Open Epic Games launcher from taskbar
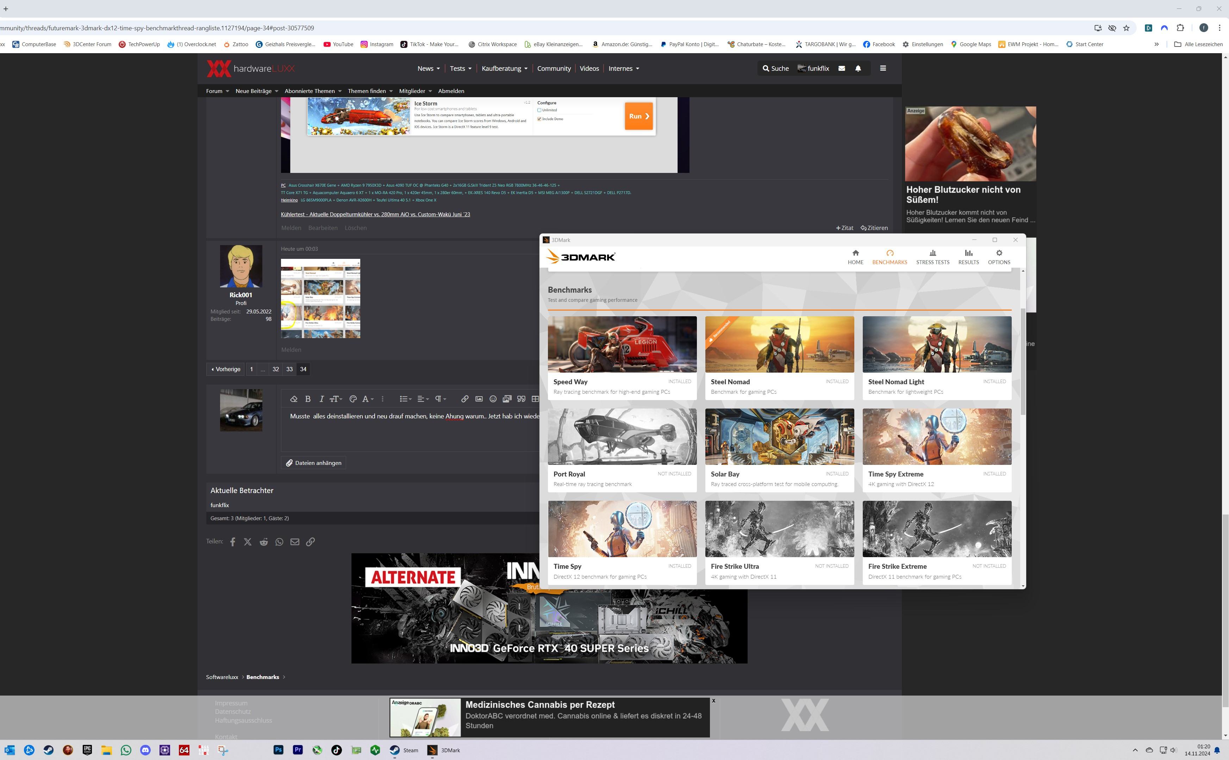Viewport: 1229px width, 760px height. (x=87, y=750)
